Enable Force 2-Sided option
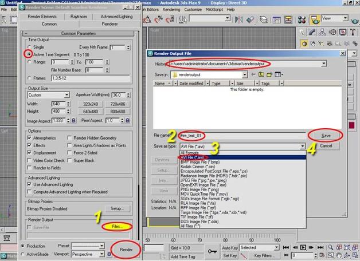Screen dimensions: 360x261 [69, 153]
